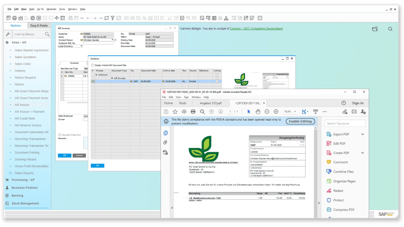The width and height of the screenshot is (404, 227).
Task: Zoom out with the minus circle in Acrobat
Action: [x=267, y=112]
